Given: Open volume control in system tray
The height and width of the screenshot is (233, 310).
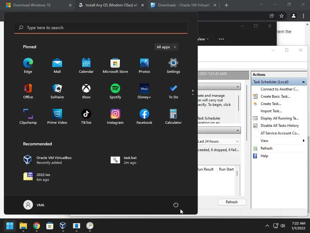Looking at the screenshot, I should pyautogui.click(x=283, y=226).
